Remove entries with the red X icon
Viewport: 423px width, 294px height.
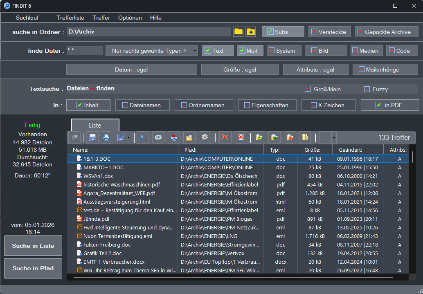pyautogui.click(x=225, y=137)
